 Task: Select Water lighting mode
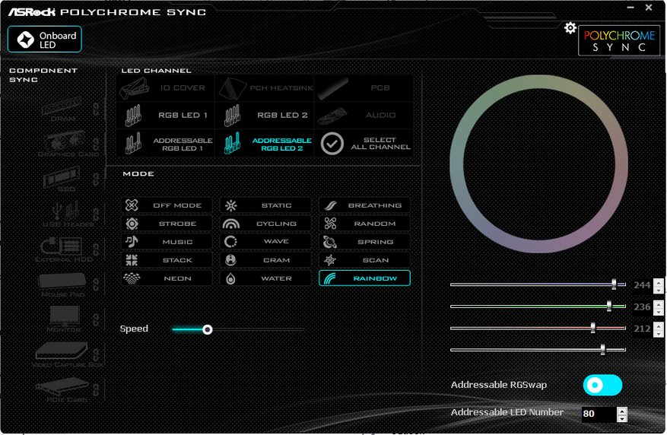[x=265, y=278]
